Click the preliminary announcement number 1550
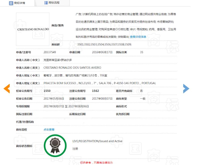The width and height of the screenshot is (209, 165). coord(47,91)
